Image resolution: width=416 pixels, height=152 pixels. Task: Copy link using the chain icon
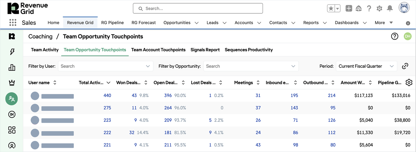(x=405, y=66)
